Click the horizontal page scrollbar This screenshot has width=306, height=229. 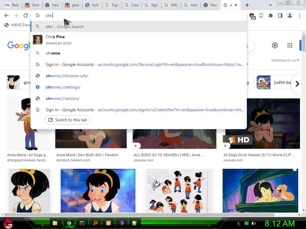point(139,215)
